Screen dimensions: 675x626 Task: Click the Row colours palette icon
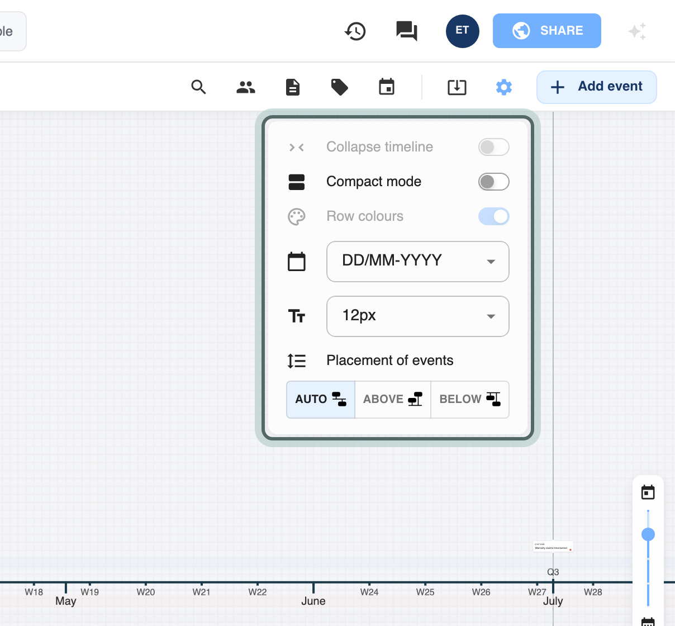[x=297, y=217]
